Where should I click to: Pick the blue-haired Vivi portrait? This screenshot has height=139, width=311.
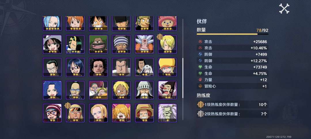point(52,23)
